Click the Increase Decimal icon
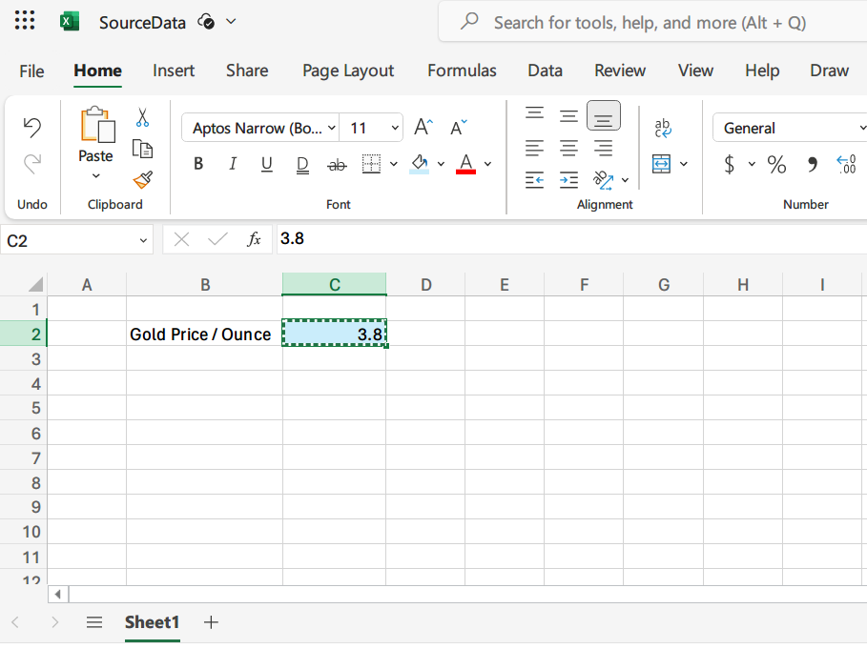867x649 pixels. (845, 164)
